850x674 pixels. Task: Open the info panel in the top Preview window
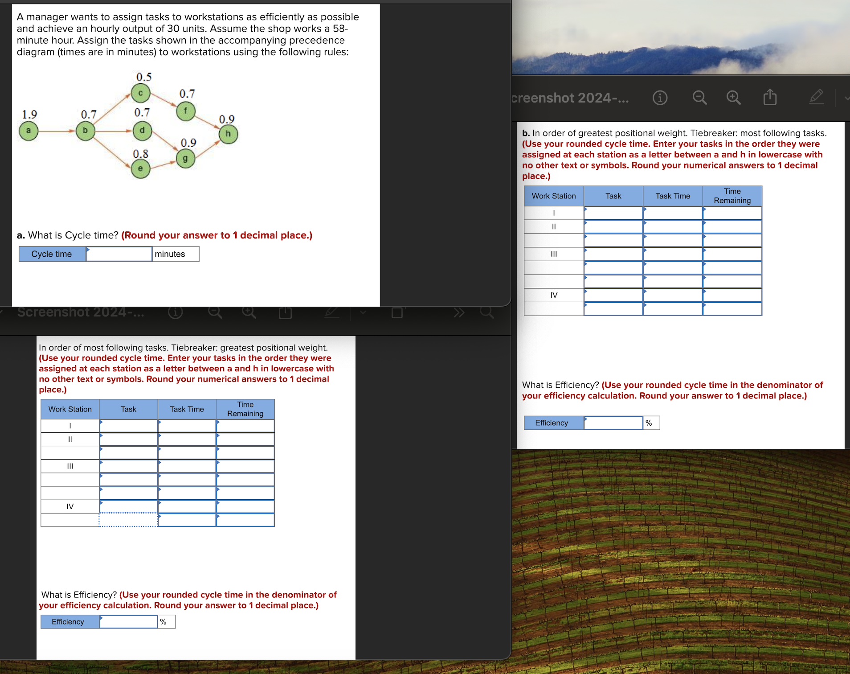[x=661, y=98]
